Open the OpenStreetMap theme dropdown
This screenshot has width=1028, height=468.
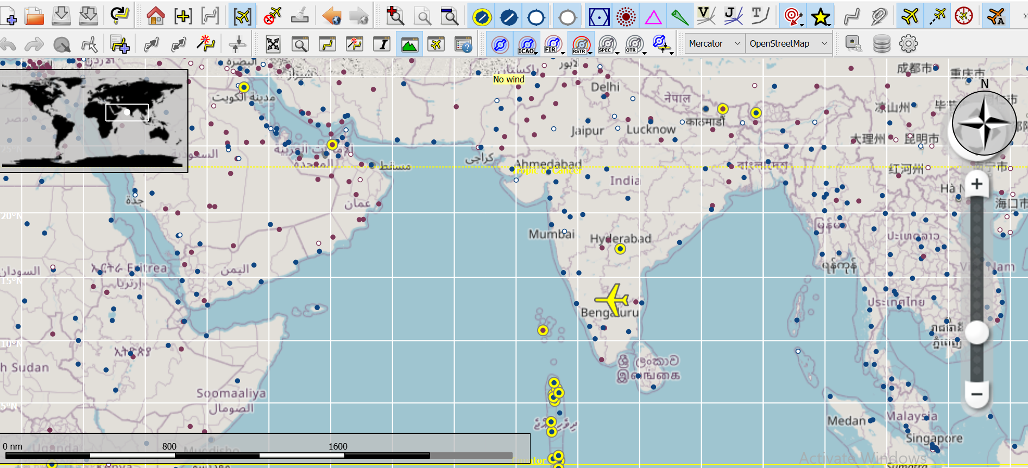tap(787, 43)
